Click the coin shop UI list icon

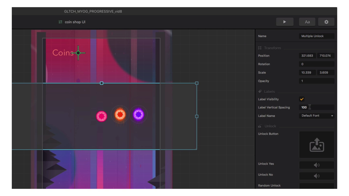pyautogui.click(x=61, y=22)
